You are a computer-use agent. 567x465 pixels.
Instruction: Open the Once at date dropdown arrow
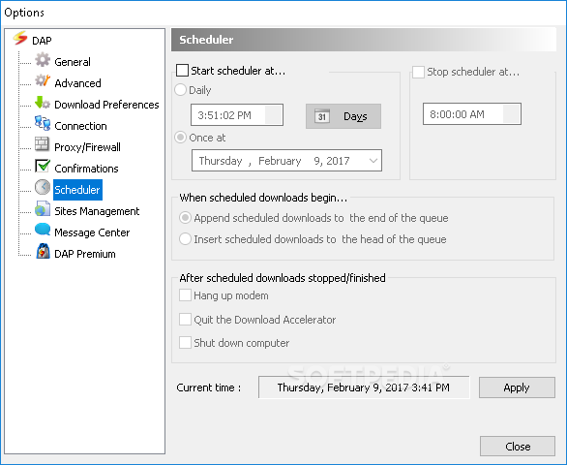pos(373,161)
